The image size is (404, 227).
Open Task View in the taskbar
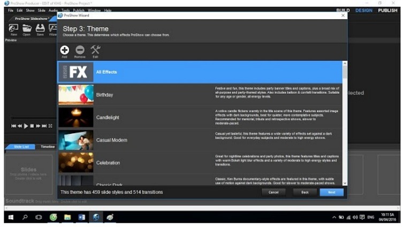tap(39, 217)
